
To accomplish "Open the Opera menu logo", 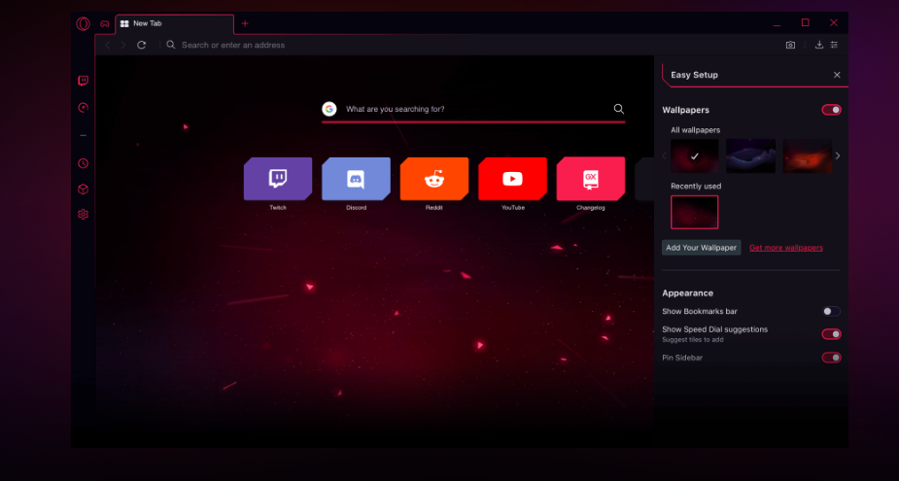I will 84,24.
